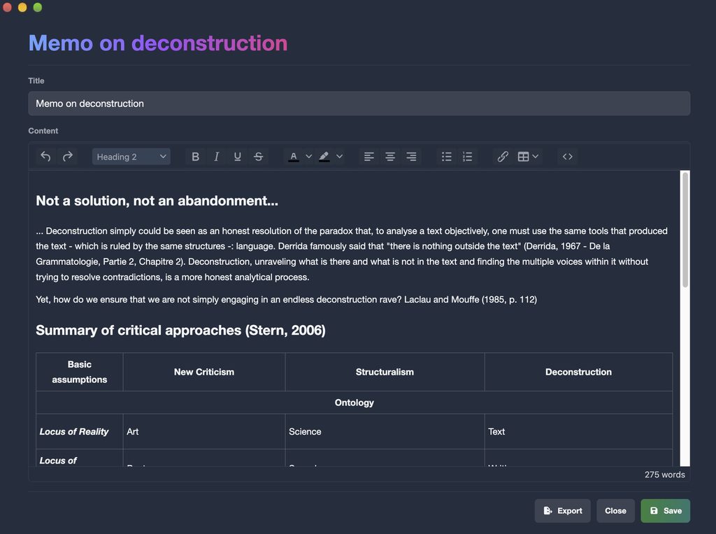Toggle bold formatting

point(195,157)
